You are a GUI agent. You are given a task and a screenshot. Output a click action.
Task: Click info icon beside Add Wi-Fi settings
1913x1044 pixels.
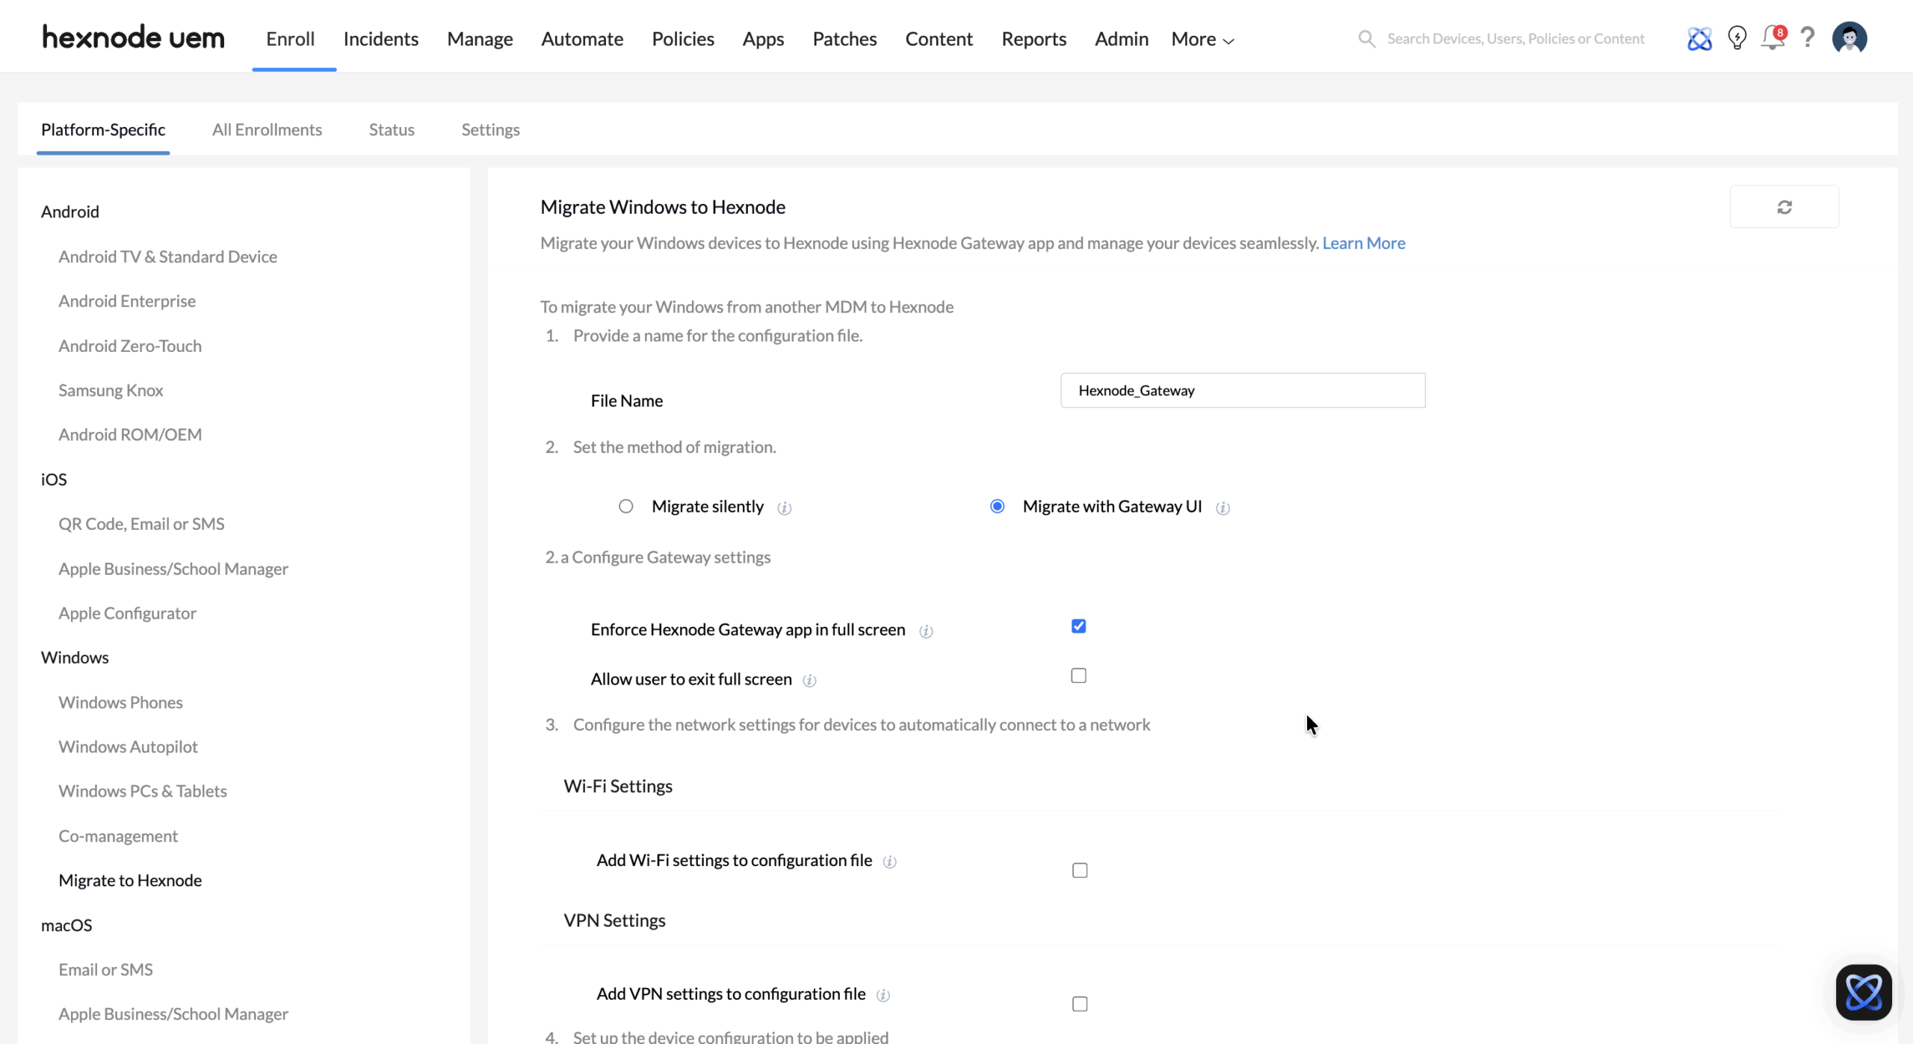pyautogui.click(x=889, y=862)
